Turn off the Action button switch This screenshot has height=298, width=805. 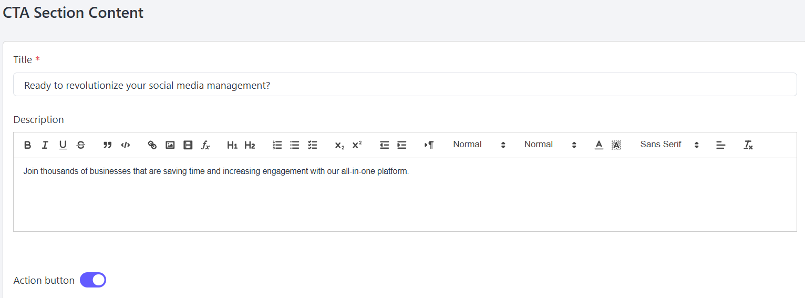point(93,280)
